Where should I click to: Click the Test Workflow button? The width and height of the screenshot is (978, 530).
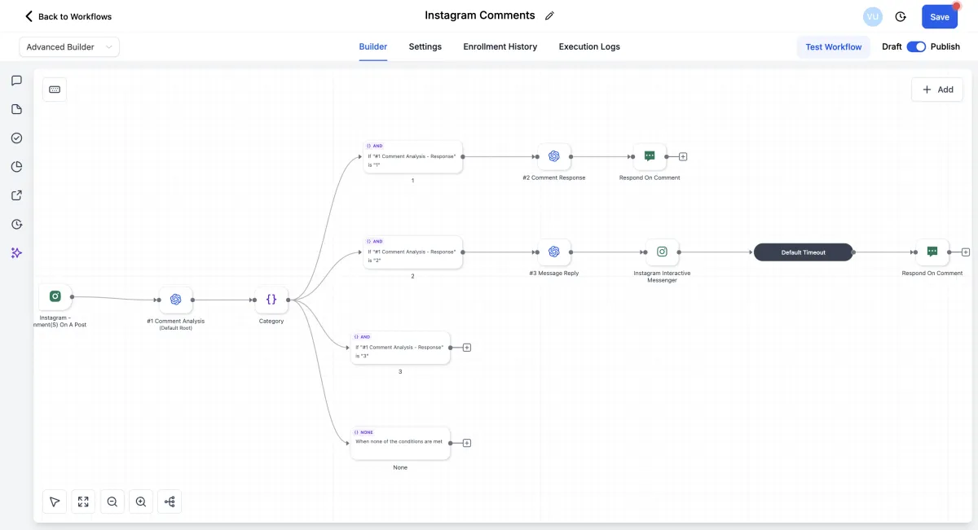coord(833,47)
